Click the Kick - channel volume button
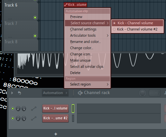This screenshot has width=166, height=137. [55, 108]
